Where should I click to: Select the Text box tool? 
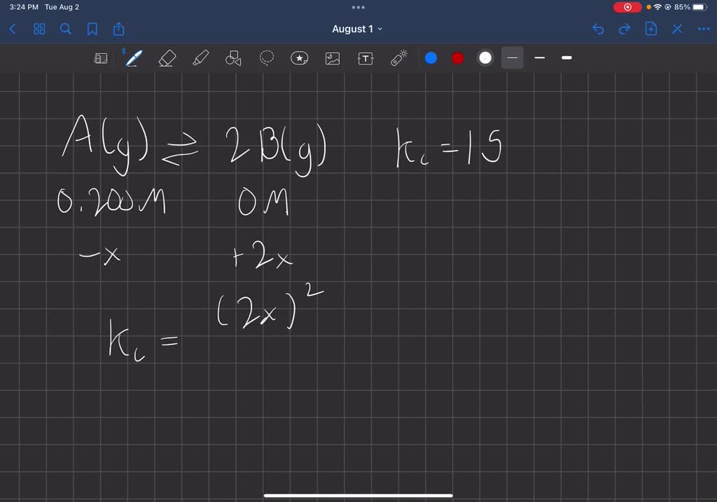[366, 58]
